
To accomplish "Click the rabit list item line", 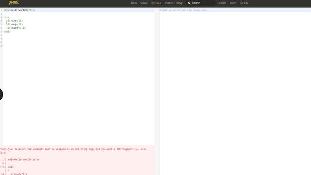I will 16,28.
